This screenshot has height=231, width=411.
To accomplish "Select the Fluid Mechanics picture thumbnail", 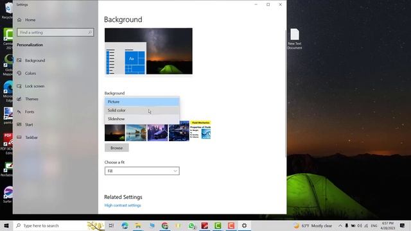I will tap(200, 130).
